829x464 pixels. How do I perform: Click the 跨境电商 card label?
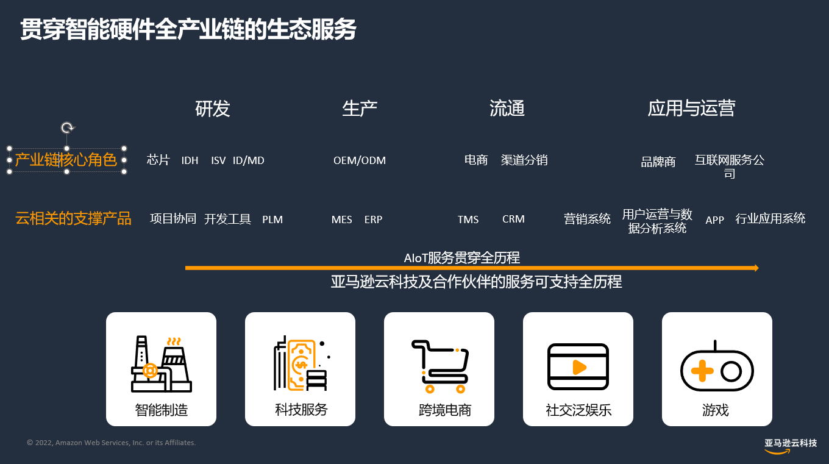coord(445,410)
